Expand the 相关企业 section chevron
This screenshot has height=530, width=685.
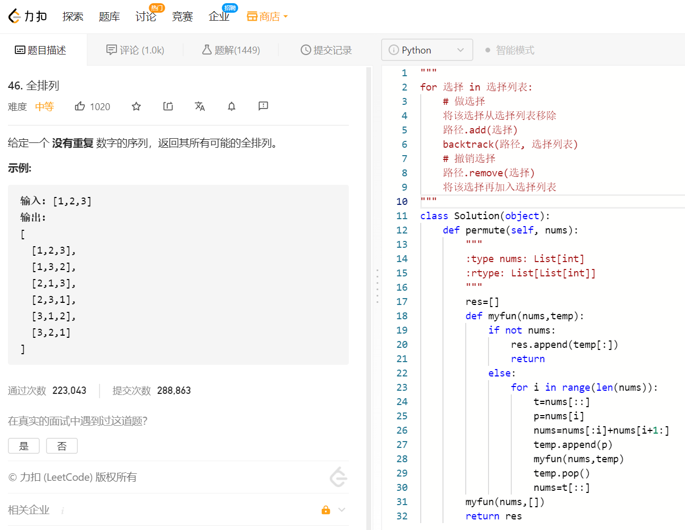(342, 510)
